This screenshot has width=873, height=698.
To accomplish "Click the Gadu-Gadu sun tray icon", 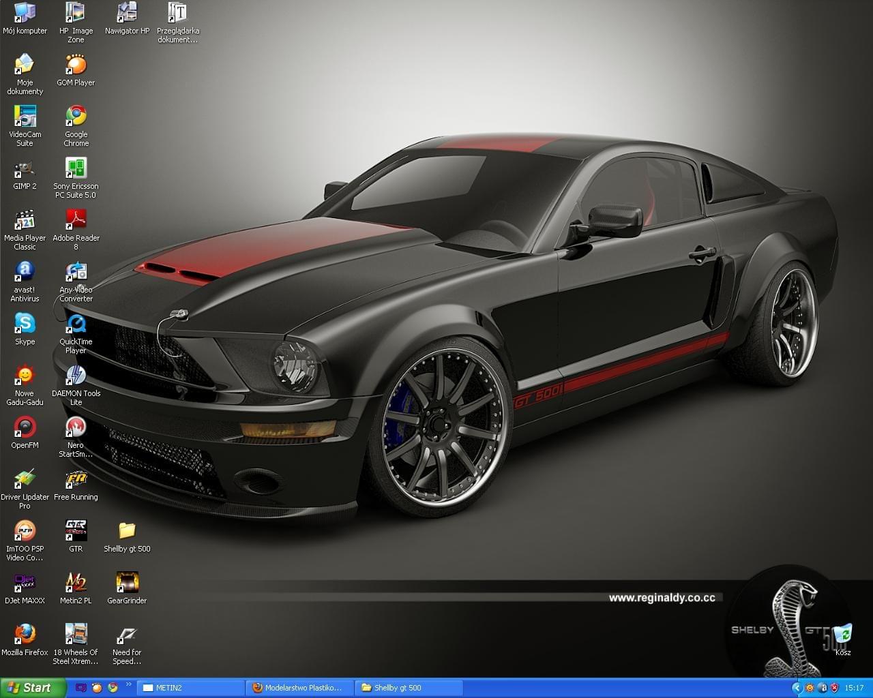I will 810,688.
